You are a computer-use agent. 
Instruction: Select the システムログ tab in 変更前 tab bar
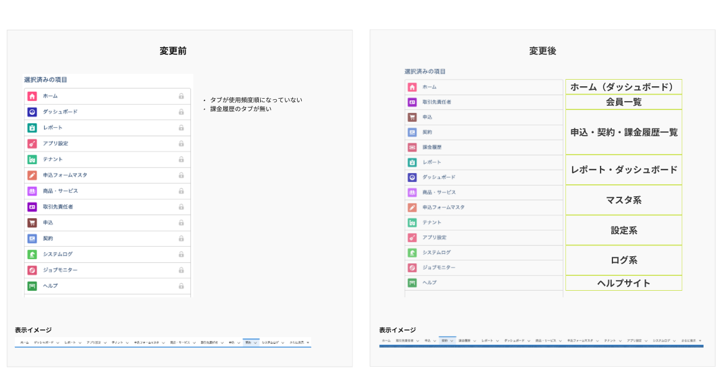coord(270,343)
